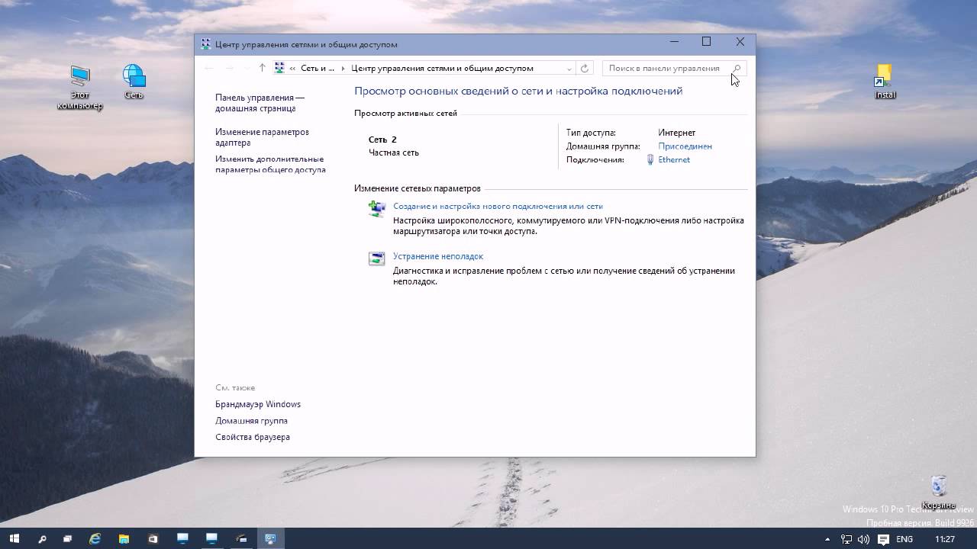Minimize the Network Center window
The image size is (977, 549).
(x=674, y=42)
